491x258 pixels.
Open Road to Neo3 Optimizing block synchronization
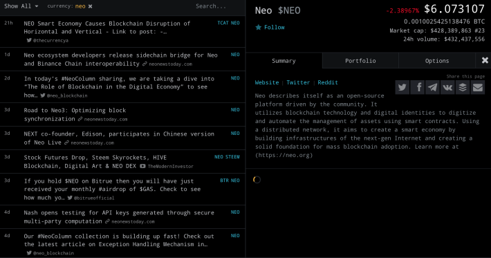(x=75, y=115)
